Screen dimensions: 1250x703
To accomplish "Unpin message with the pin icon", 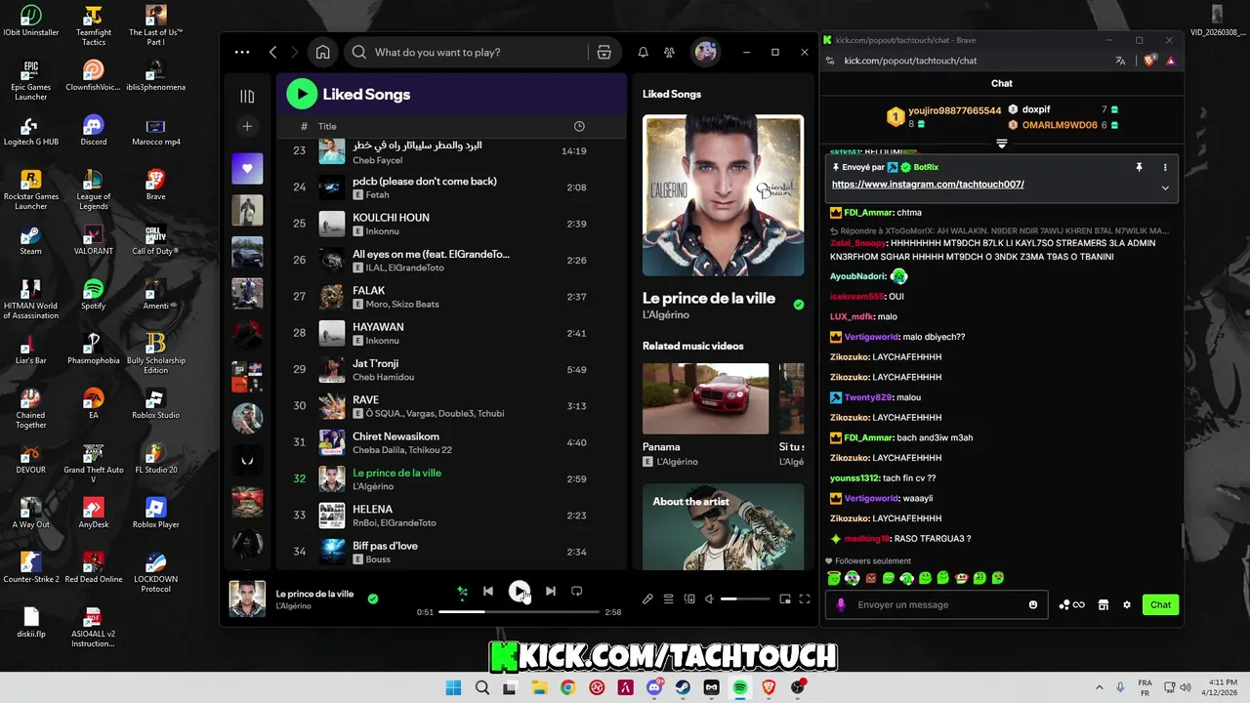I will point(1139,168).
